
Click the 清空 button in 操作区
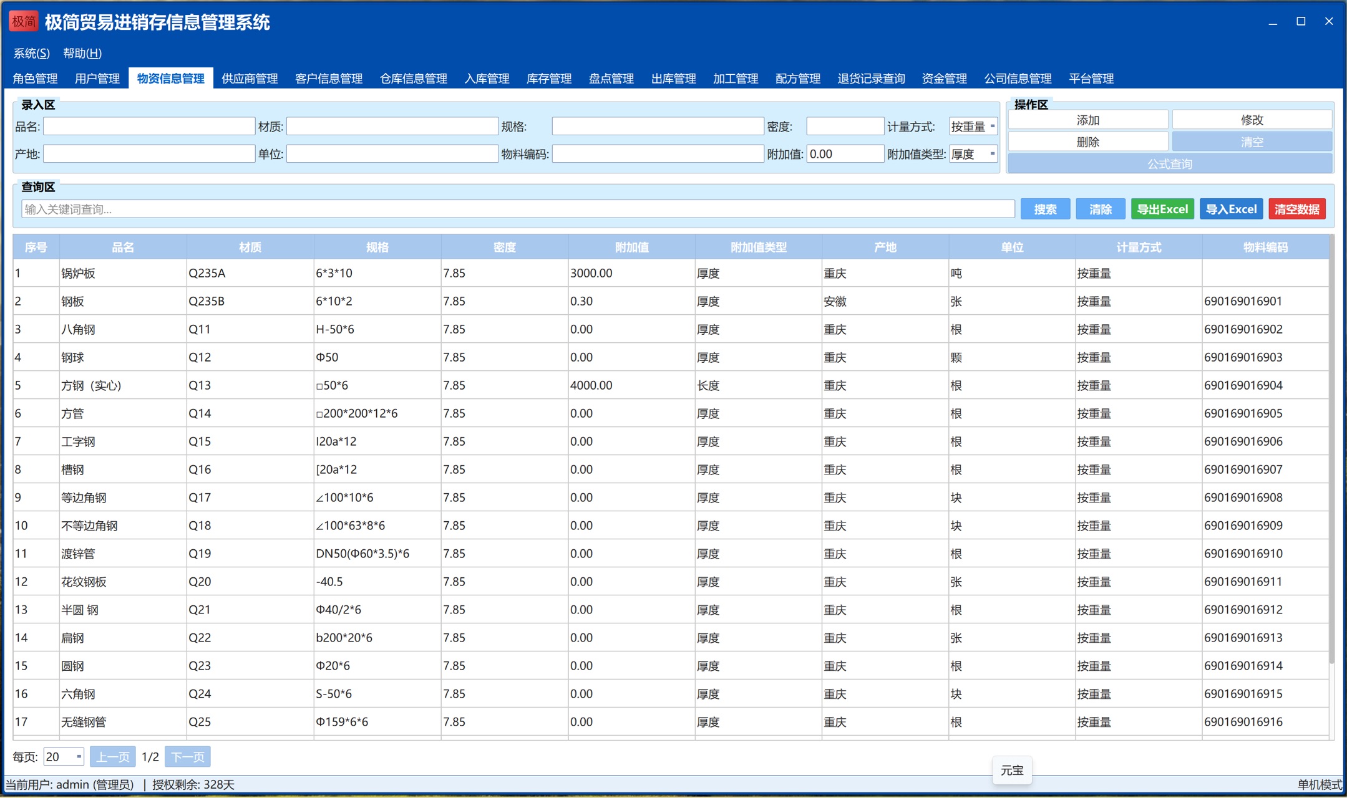pyautogui.click(x=1252, y=142)
